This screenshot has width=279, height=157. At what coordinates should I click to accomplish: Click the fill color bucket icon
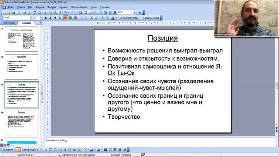(85, 150)
